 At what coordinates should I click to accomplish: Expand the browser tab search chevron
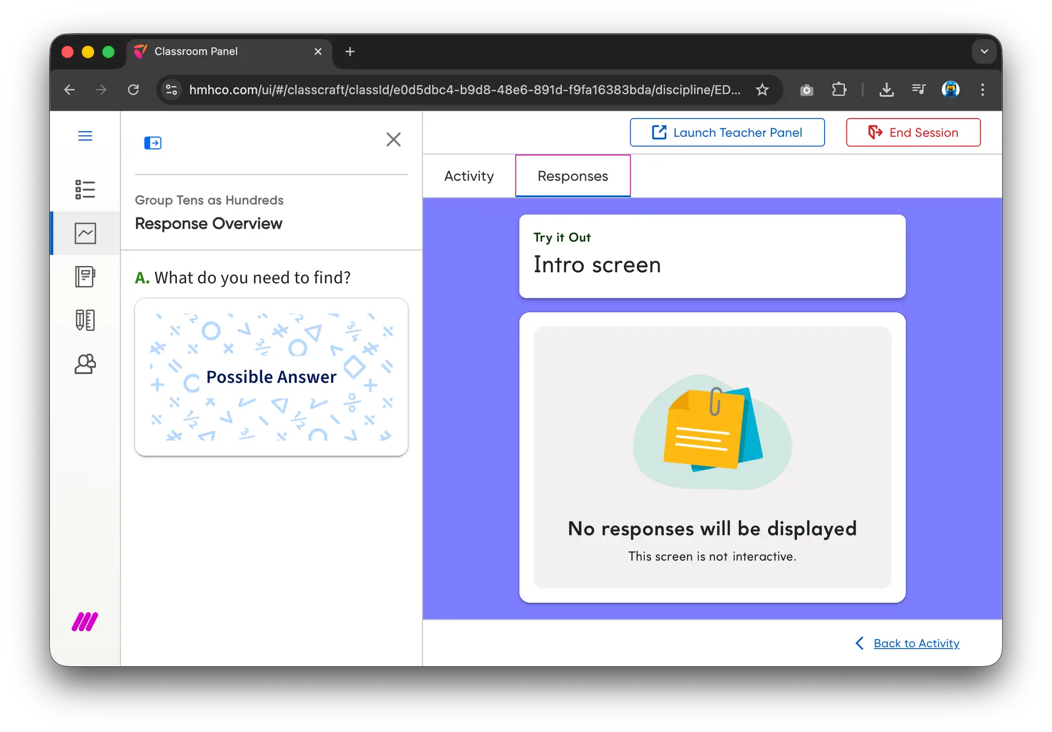984,52
